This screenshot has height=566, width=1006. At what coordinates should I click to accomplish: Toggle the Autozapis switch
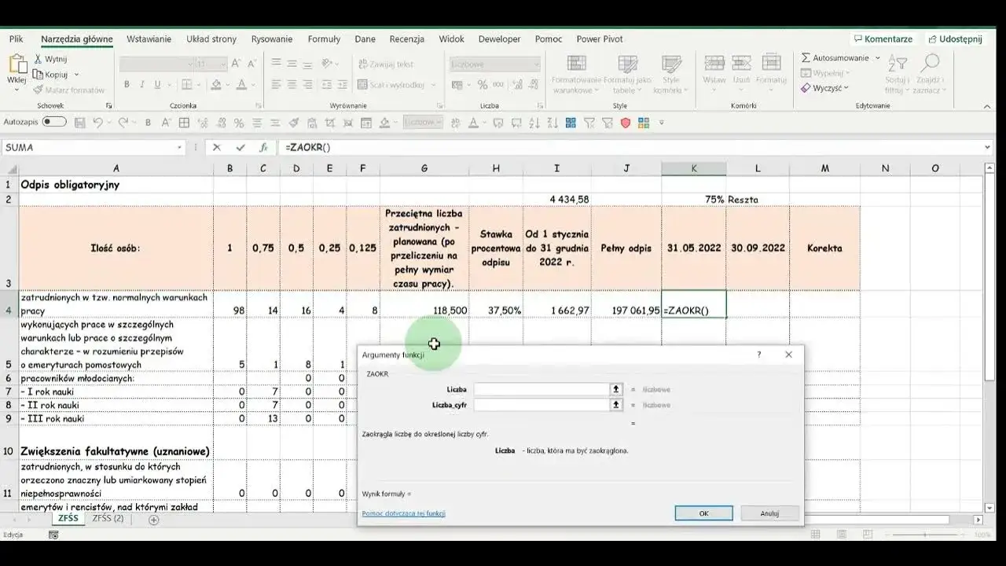pyautogui.click(x=54, y=122)
